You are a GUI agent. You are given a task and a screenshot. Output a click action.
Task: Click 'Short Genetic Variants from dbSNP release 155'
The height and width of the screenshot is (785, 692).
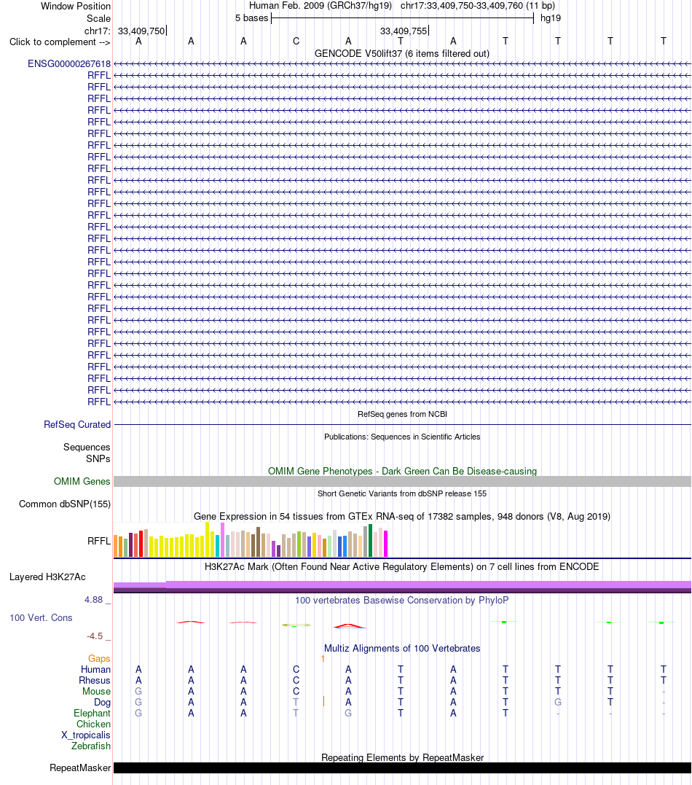pos(402,493)
